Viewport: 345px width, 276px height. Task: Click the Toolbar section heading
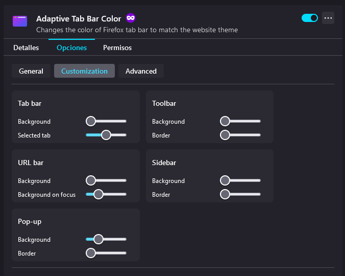pyautogui.click(x=164, y=103)
